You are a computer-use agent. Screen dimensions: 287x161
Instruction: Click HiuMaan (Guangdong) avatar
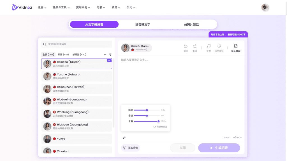[47, 127]
